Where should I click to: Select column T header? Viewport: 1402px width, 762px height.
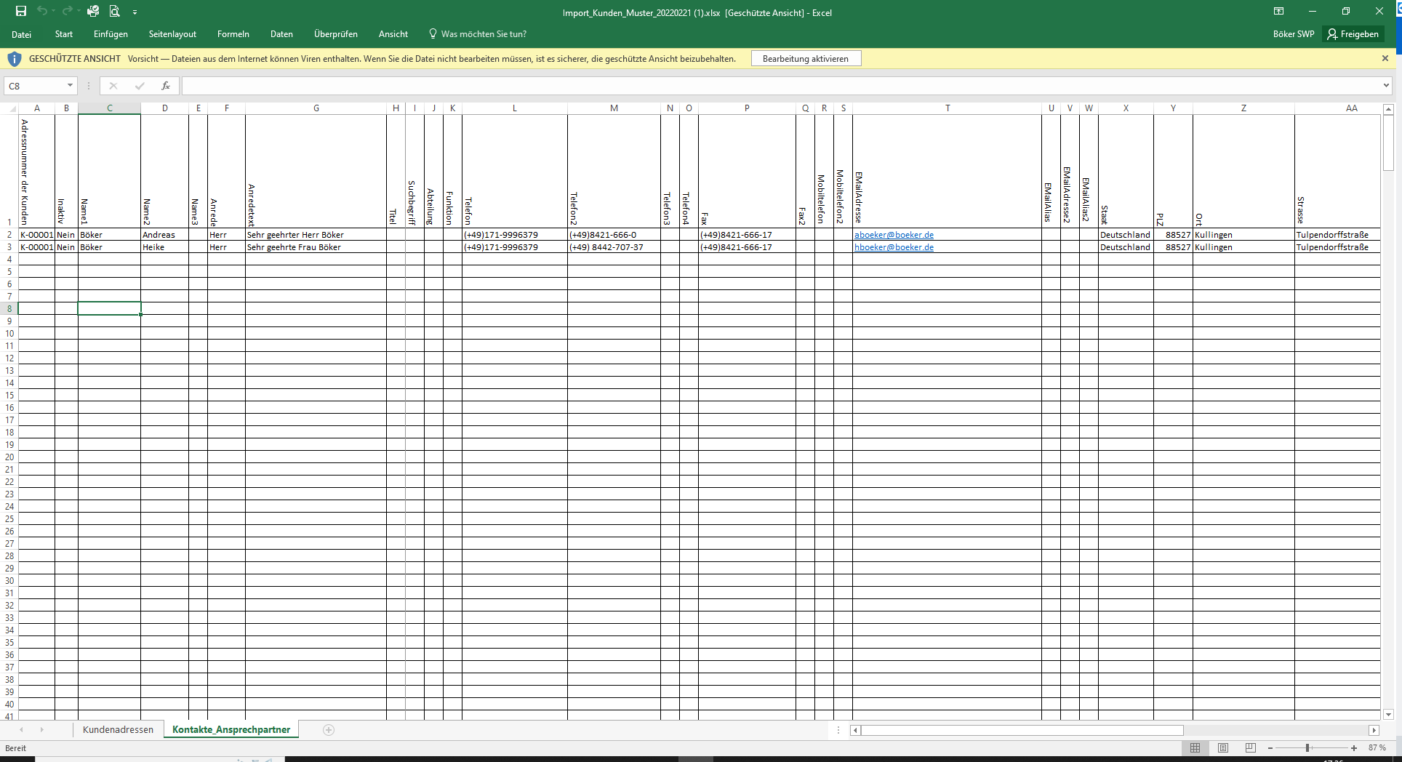[948, 108]
